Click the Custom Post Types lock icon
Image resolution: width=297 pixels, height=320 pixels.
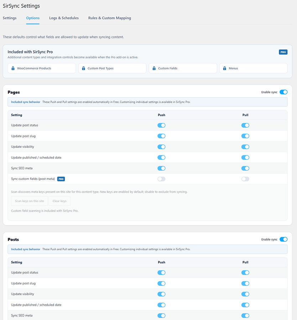click(83, 68)
